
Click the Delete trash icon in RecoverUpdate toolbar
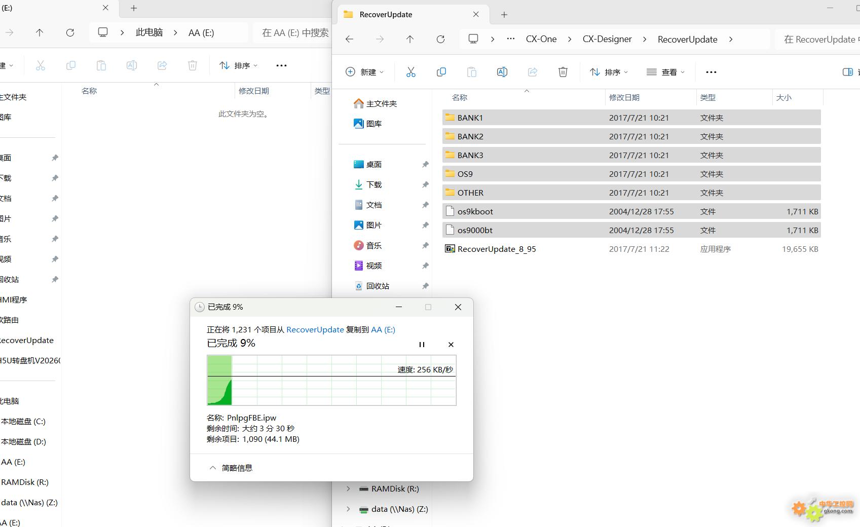[563, 72]
